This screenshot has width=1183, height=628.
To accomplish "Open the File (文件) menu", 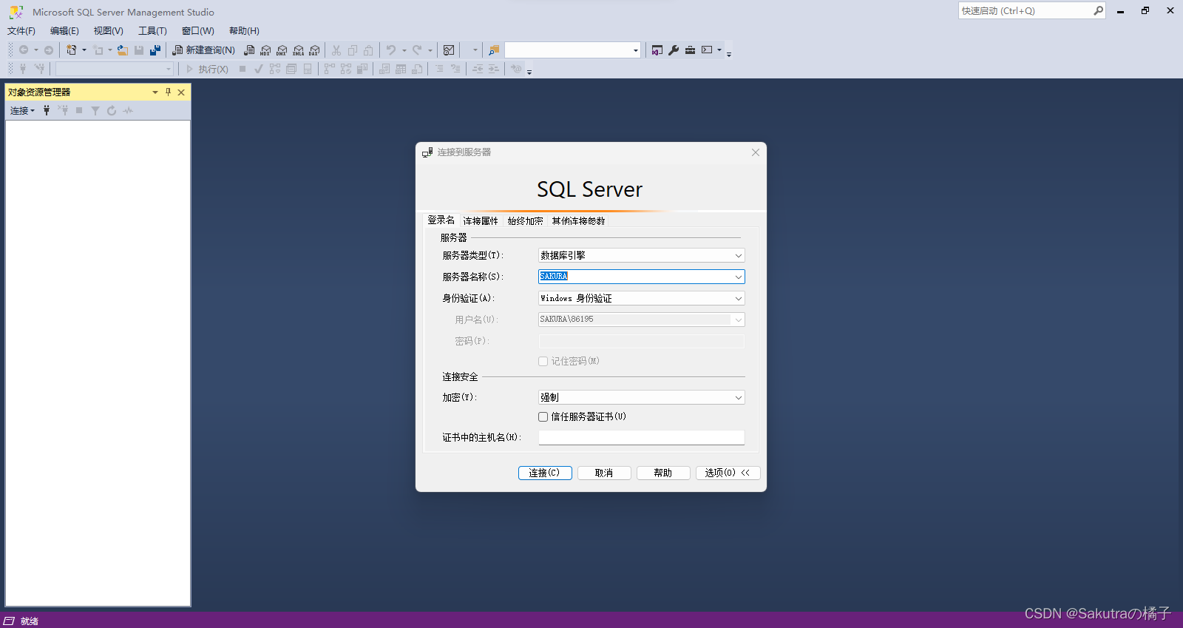I will point(21,31).
